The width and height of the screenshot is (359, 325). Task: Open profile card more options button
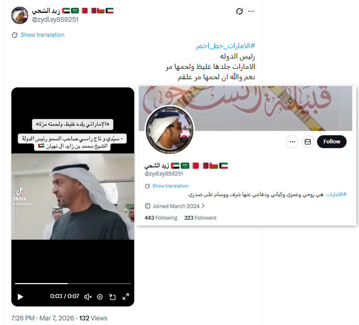pos(292,142)
